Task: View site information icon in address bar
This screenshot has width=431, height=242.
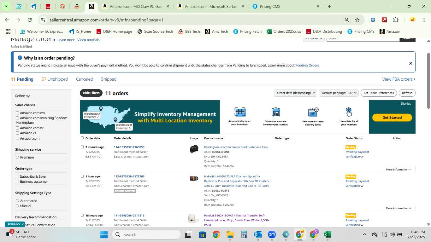Action: click(x=43, y=20)
